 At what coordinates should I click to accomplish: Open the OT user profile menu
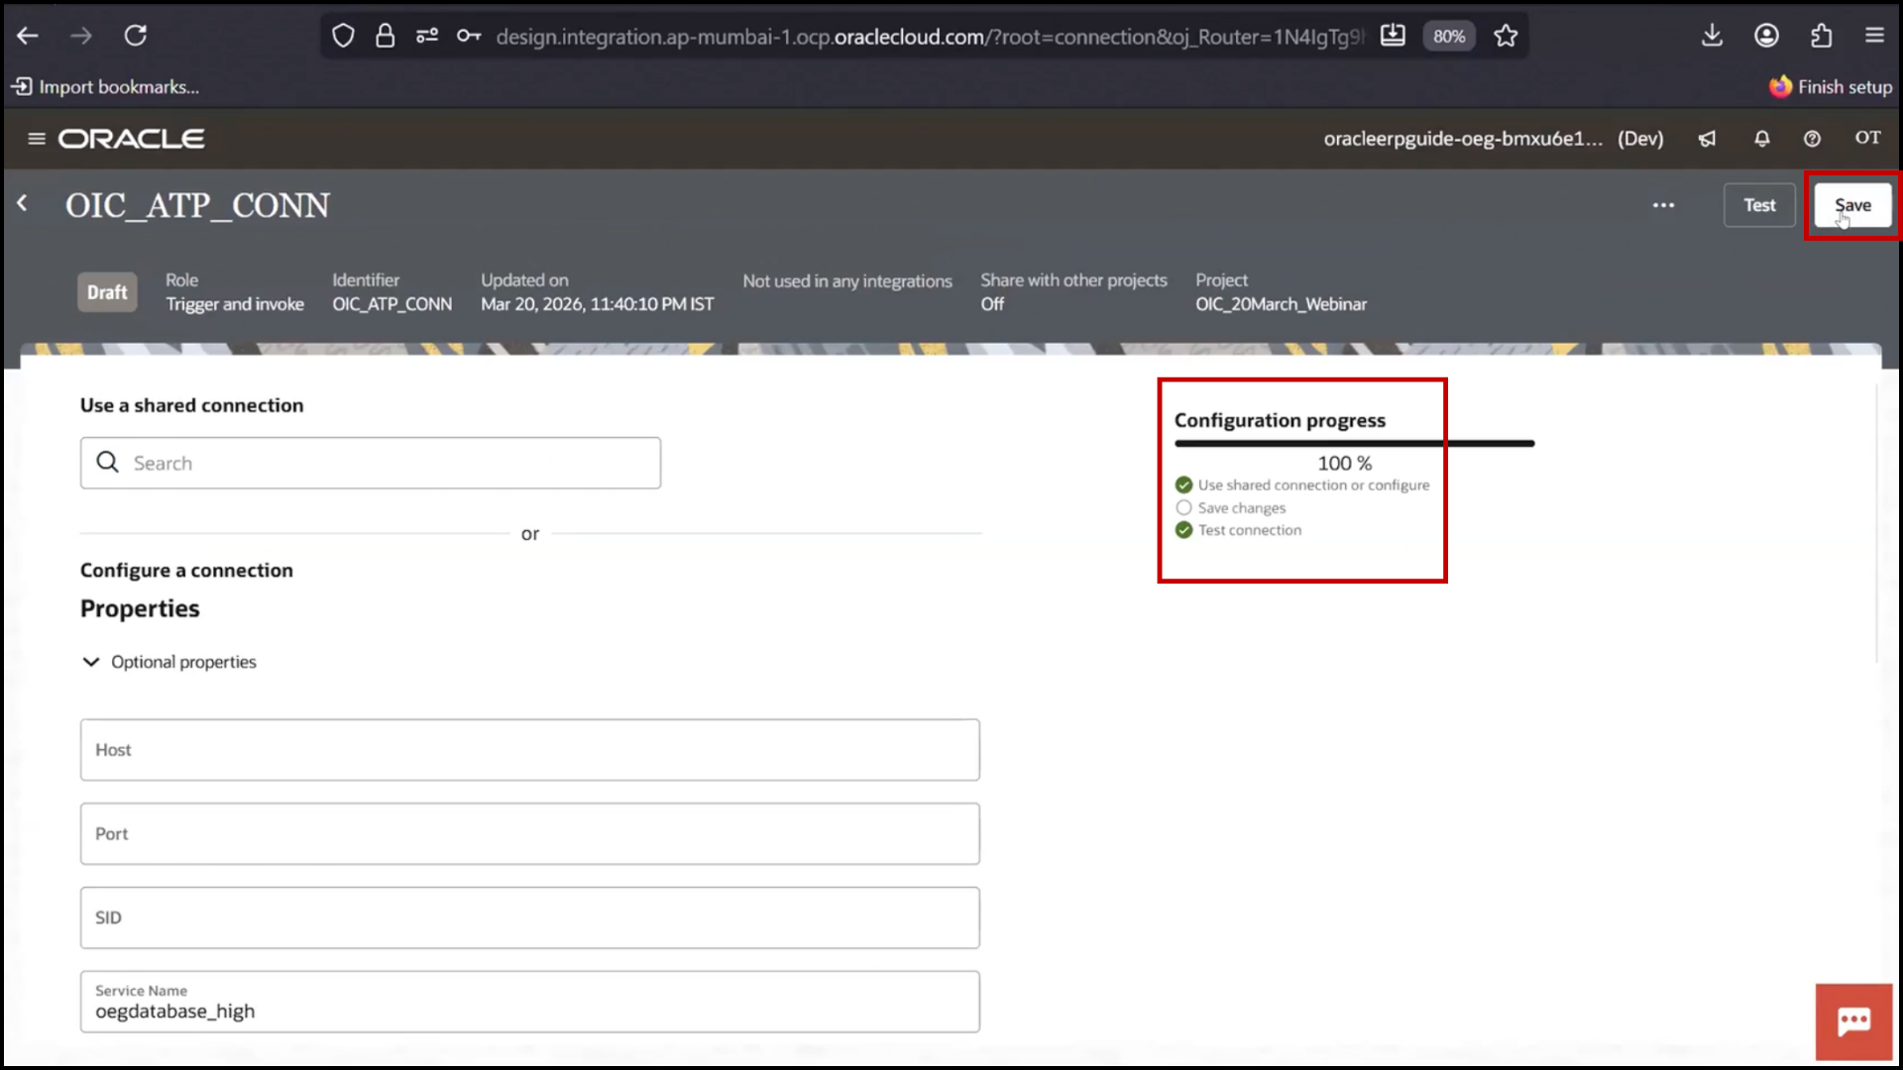pos(1867,138)
